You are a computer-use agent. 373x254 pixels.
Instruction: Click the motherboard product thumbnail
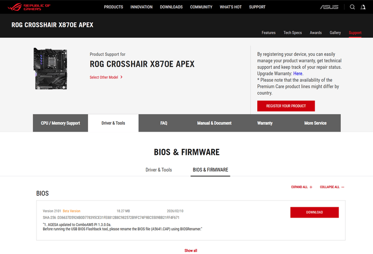click(50, 69)
